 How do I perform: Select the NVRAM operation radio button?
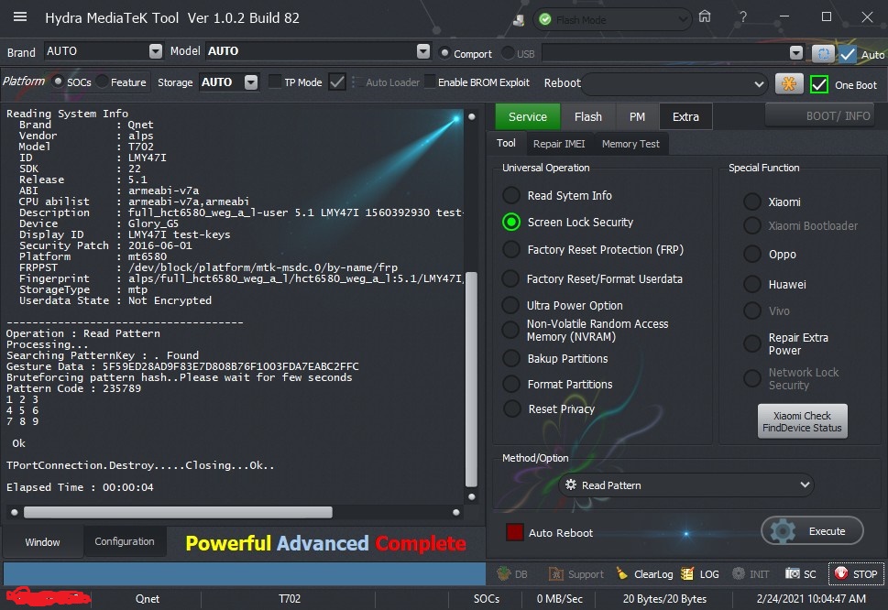point(510,330)
